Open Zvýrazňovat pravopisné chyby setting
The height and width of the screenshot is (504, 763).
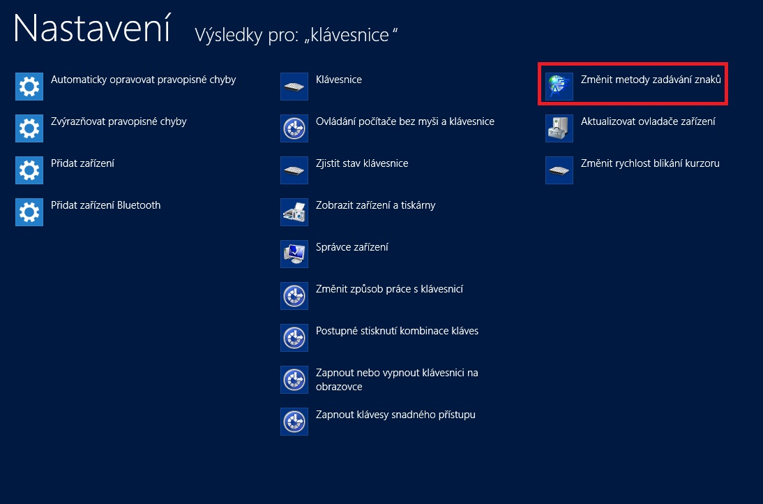point(119,121)
